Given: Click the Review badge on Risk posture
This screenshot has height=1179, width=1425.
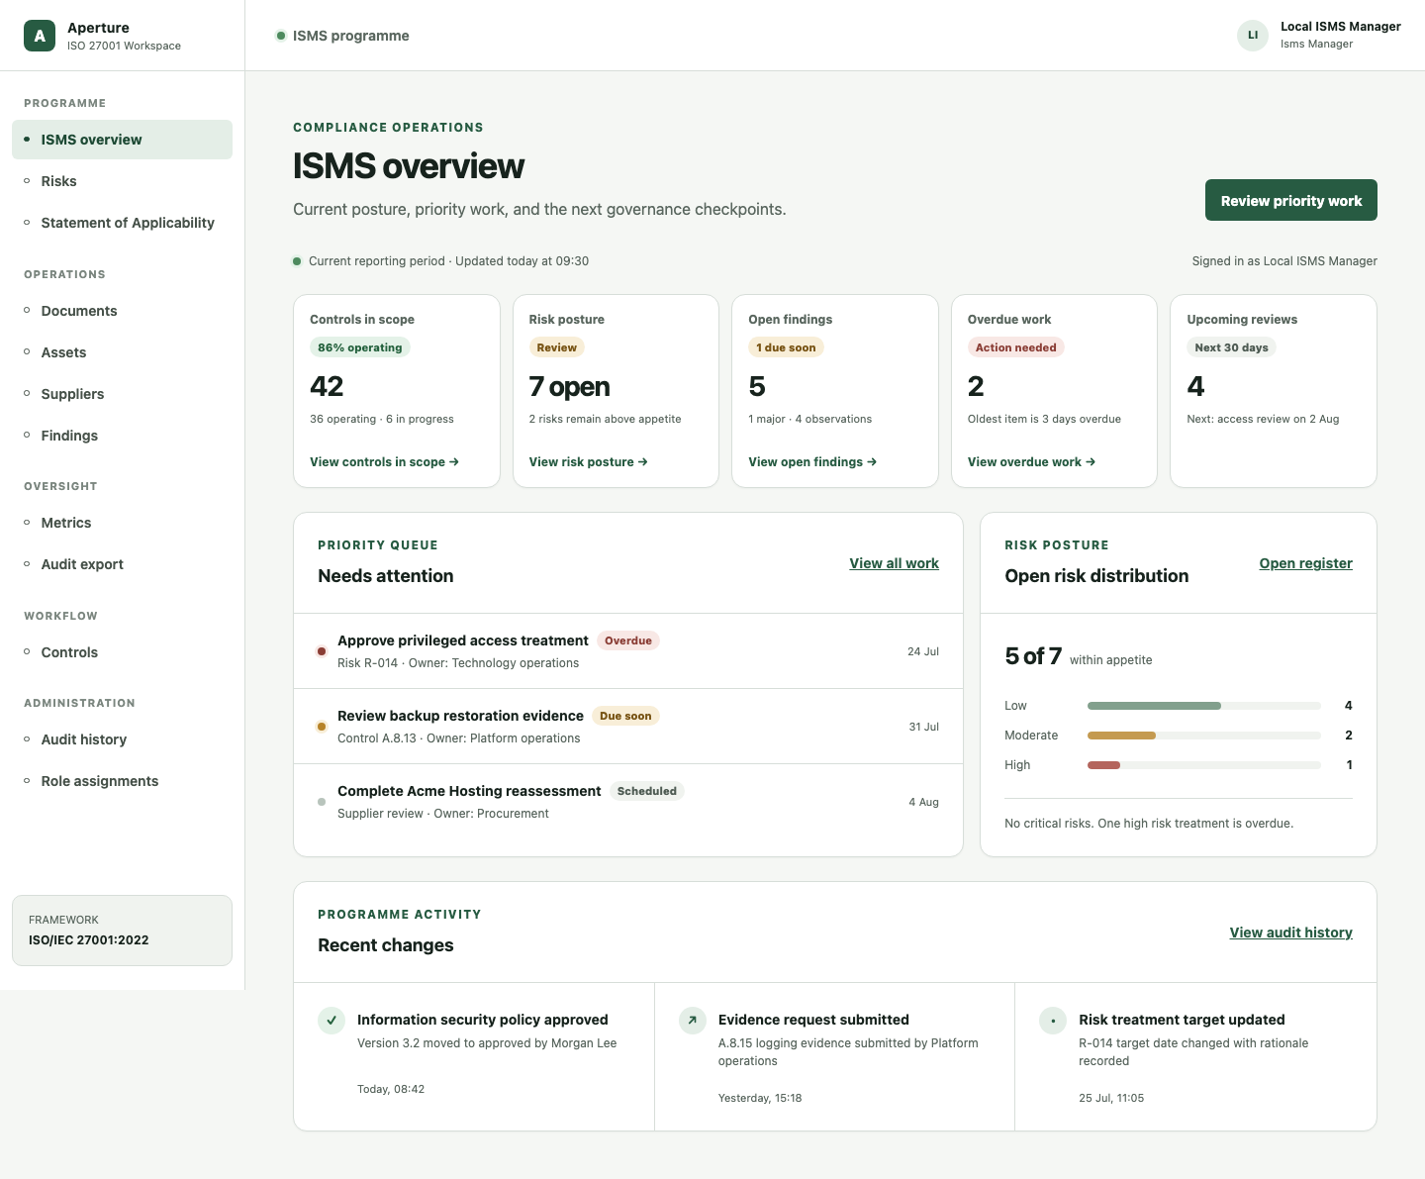Looking at the screenshot, I should (x=556, y=347).
